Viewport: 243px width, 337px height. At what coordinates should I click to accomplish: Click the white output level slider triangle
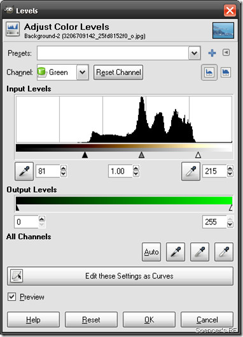click(231, 208)
